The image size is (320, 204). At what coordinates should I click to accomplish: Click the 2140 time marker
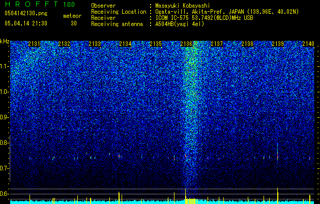click(308, 44)
